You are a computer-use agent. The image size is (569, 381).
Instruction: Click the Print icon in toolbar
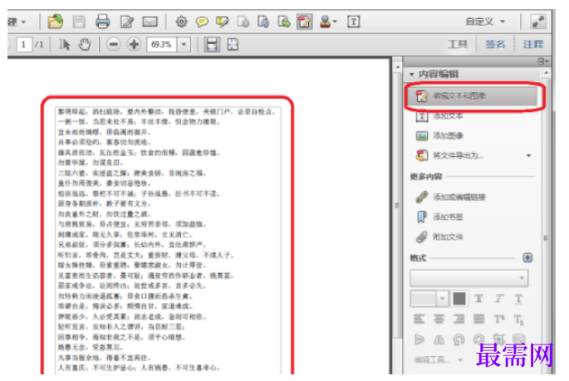pos(102,22)
